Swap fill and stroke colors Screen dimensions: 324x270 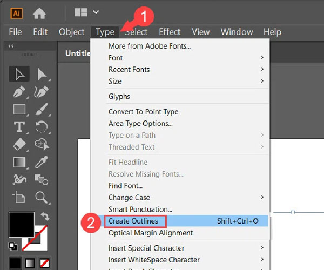point(45,217)
